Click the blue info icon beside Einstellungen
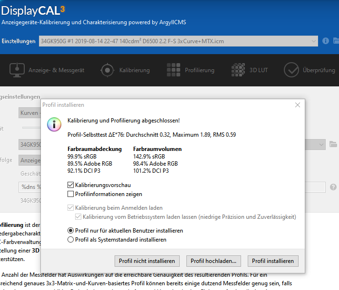This screenshot has height=290, width=339. tap(326, 41)
